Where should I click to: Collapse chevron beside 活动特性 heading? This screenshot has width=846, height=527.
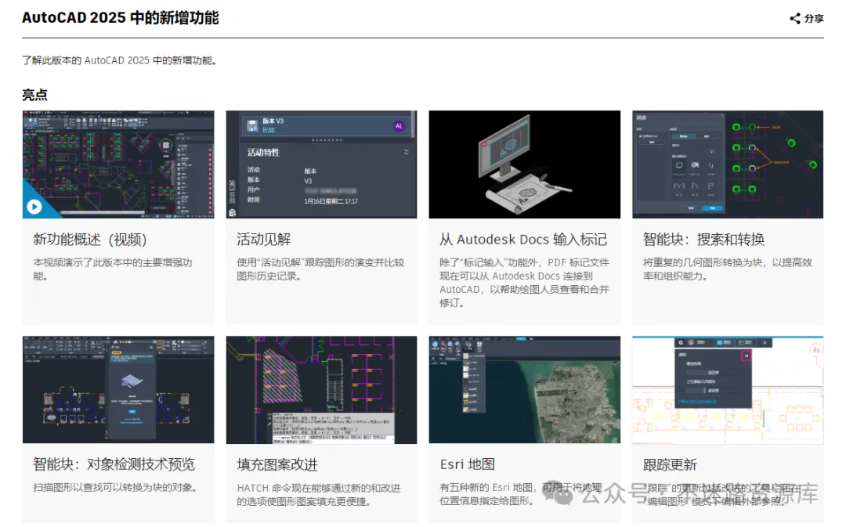(x=407, y=152)
